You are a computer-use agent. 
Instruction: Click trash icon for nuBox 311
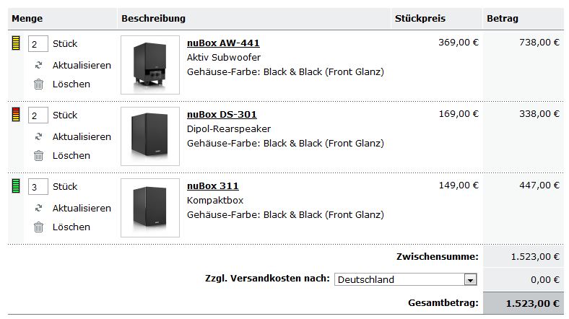pos(38,227)
